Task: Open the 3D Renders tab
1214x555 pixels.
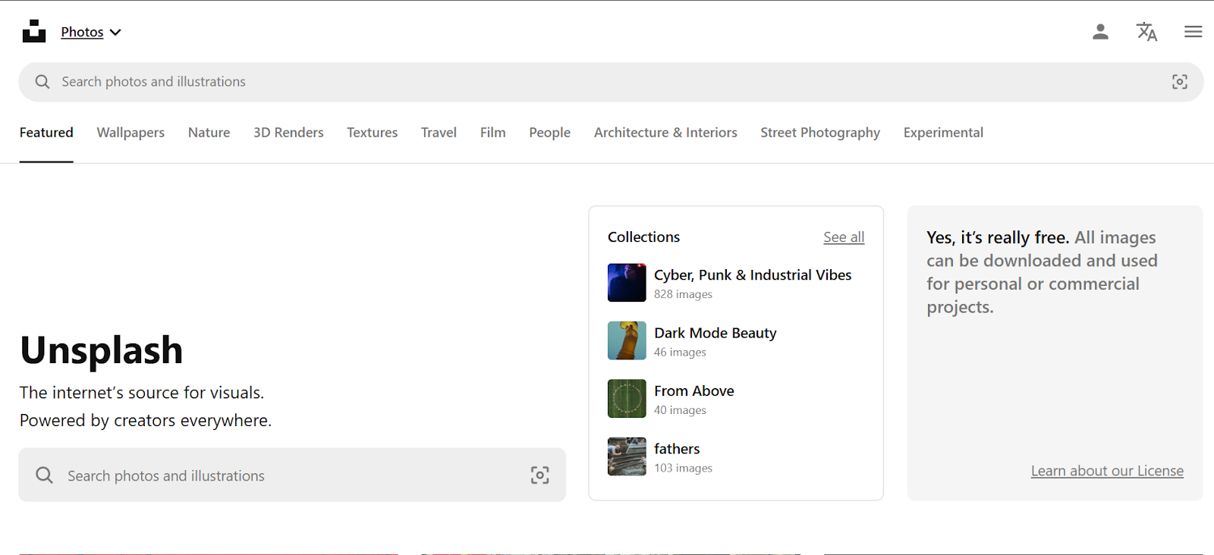Action: click(288, 133)
